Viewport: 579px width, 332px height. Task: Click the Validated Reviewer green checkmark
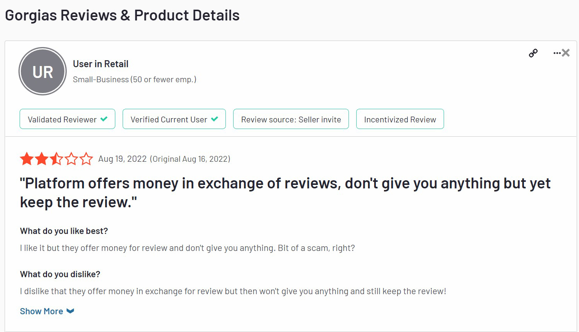[104, 119]
